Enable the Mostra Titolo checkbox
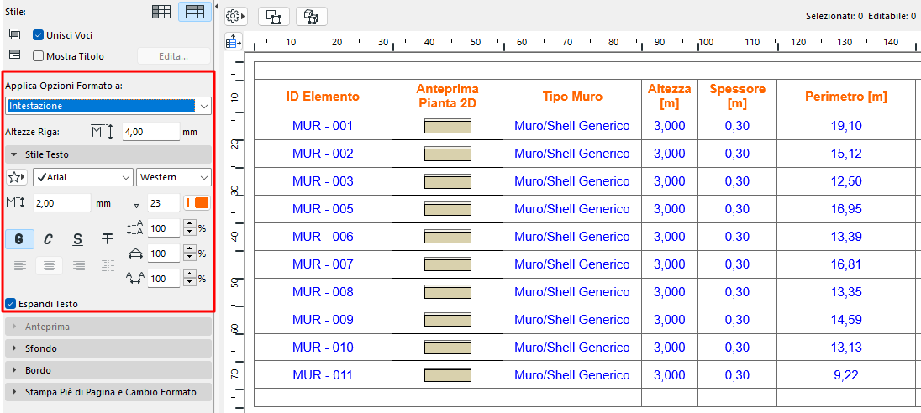The width and height of the screenshot is (921, 413). [x=38, y=56]
